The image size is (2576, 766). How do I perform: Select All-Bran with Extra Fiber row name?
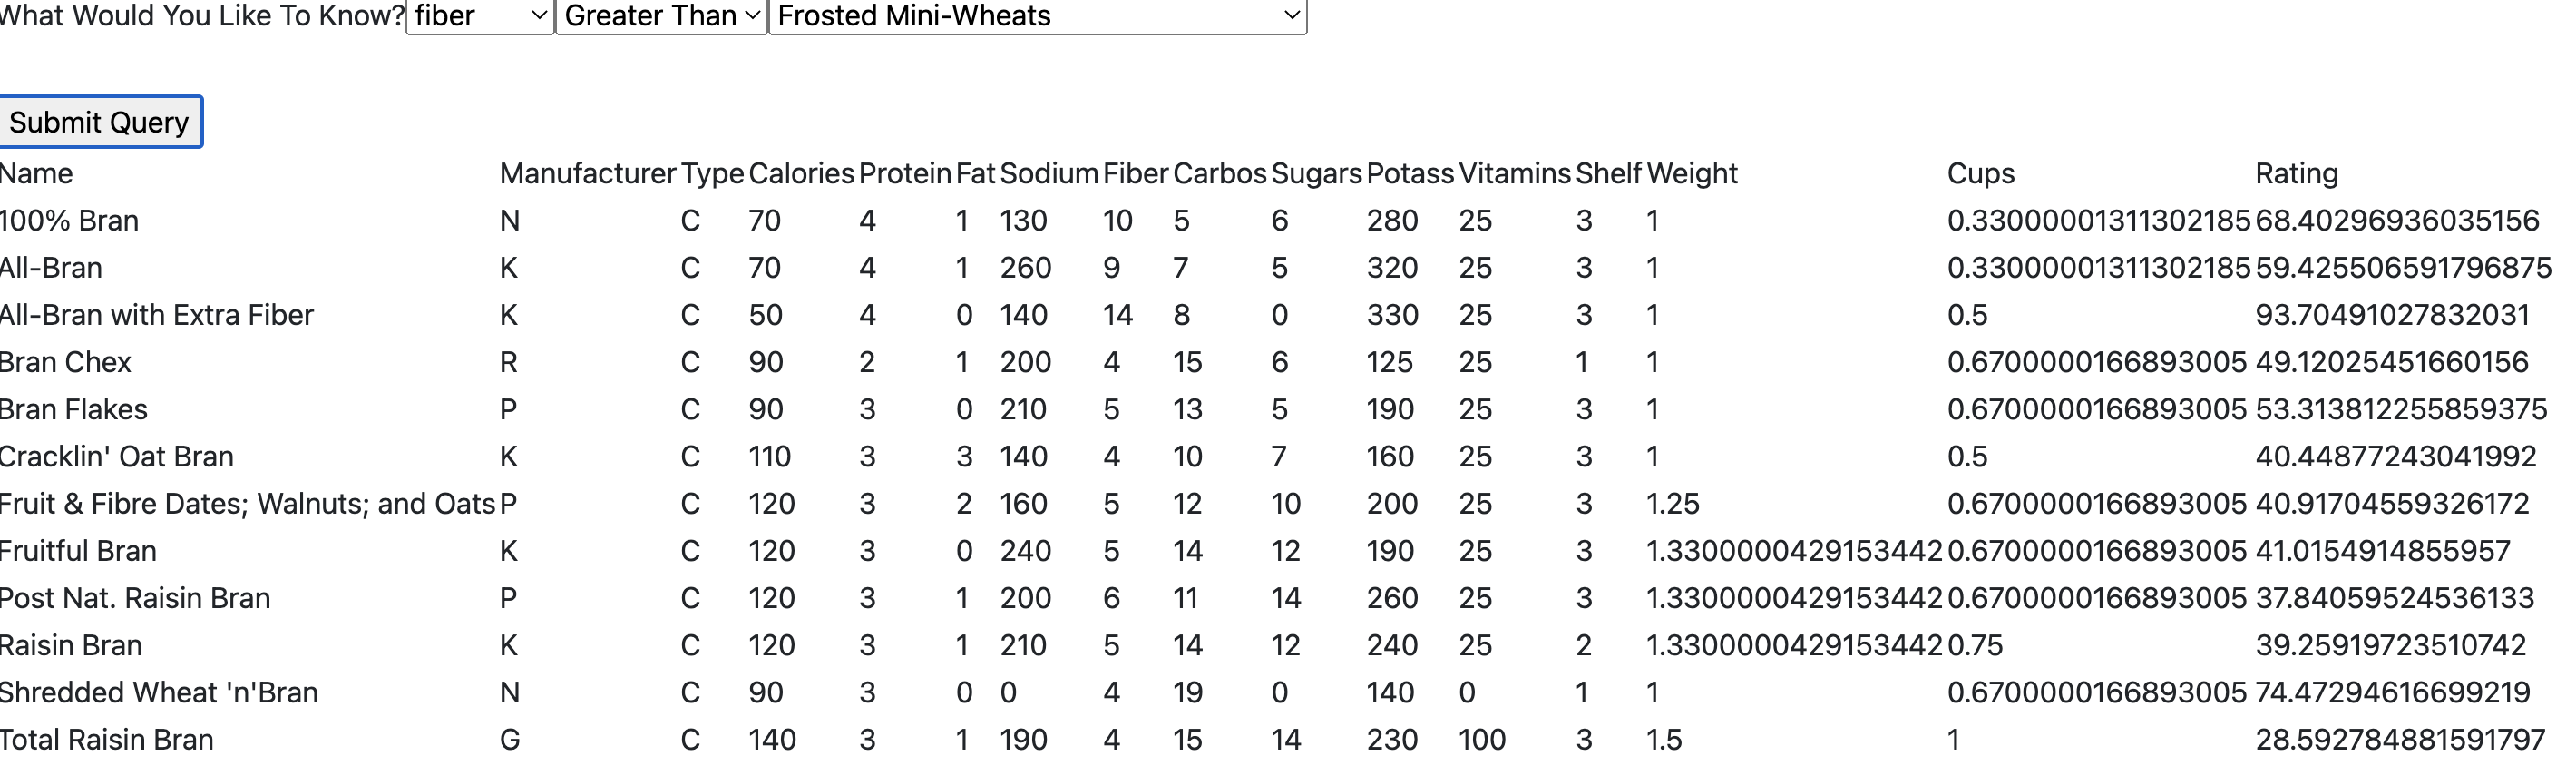coord(156,315)
